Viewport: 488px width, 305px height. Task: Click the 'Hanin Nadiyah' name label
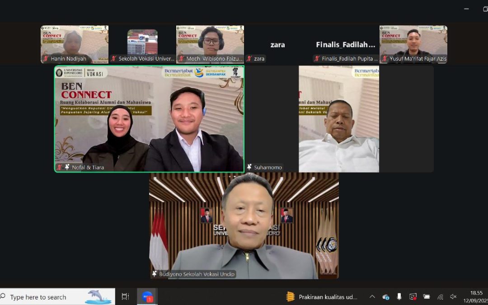click(x=69, y=58)
